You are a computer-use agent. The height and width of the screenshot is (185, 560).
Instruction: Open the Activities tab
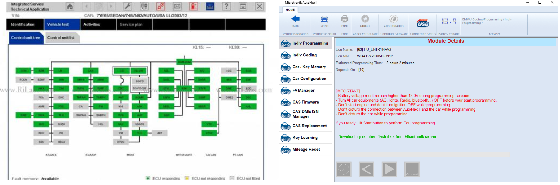(92, 25)
